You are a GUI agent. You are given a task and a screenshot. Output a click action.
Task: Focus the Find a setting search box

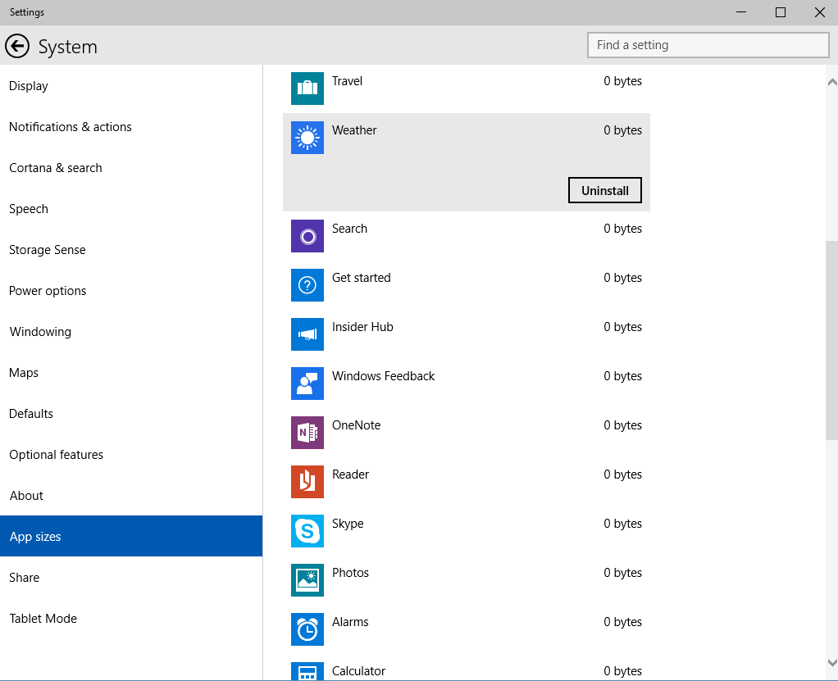click(708, 45)
